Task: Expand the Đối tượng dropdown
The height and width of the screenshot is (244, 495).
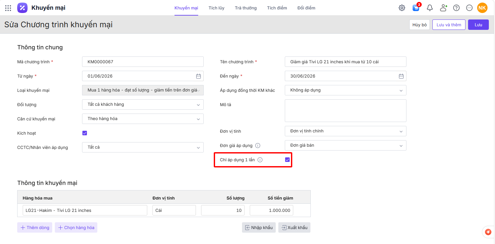Action: point(143,104)
